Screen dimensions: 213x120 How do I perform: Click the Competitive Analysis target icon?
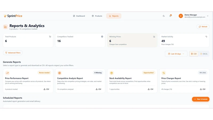[x=59, y=73]
